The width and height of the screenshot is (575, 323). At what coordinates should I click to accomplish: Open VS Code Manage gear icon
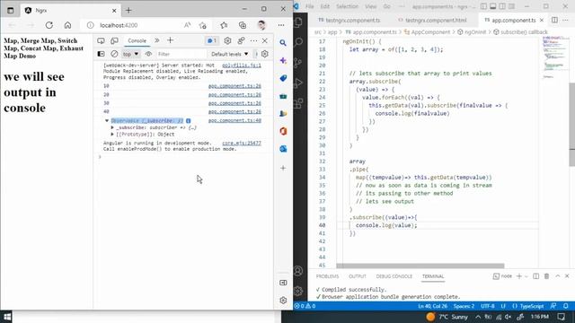coord(298,291)
